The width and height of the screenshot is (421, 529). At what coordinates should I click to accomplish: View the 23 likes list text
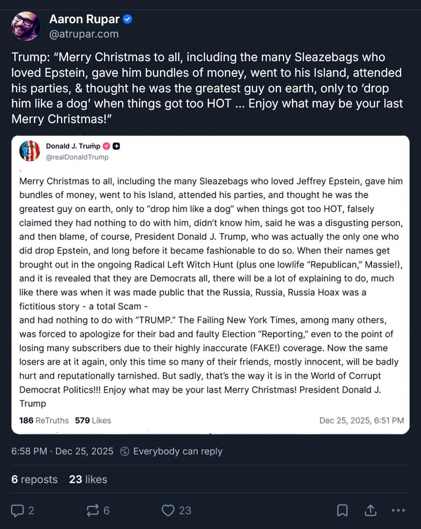click(x=88, y=479)
